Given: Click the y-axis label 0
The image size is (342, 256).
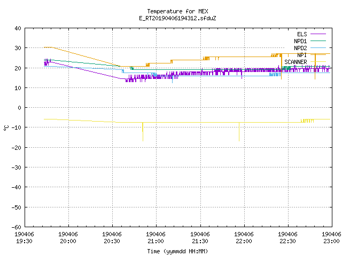Looking at the screenshot, I should [x=19, y=108].
